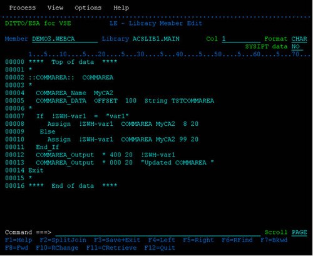
Task: Click the Command input line
Action: [158, 233]
